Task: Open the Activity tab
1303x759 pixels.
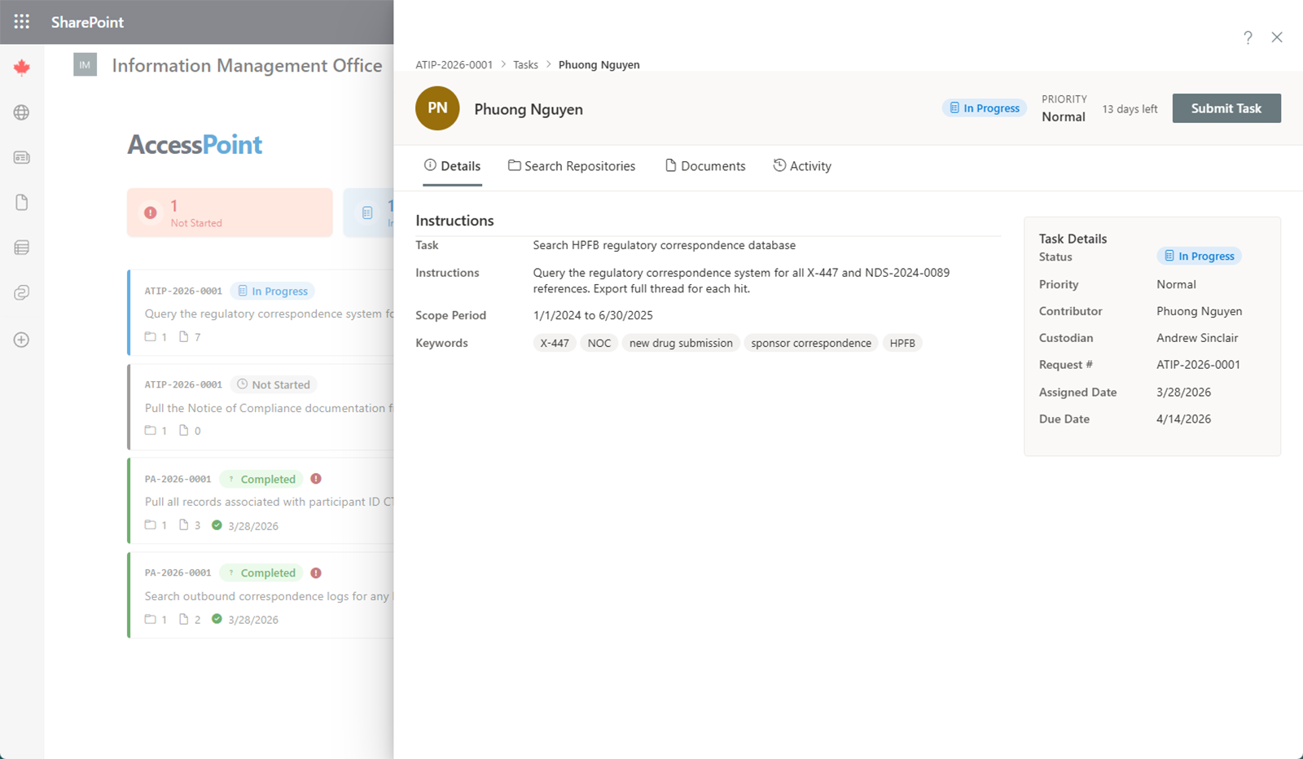Action: click(802, 165)
